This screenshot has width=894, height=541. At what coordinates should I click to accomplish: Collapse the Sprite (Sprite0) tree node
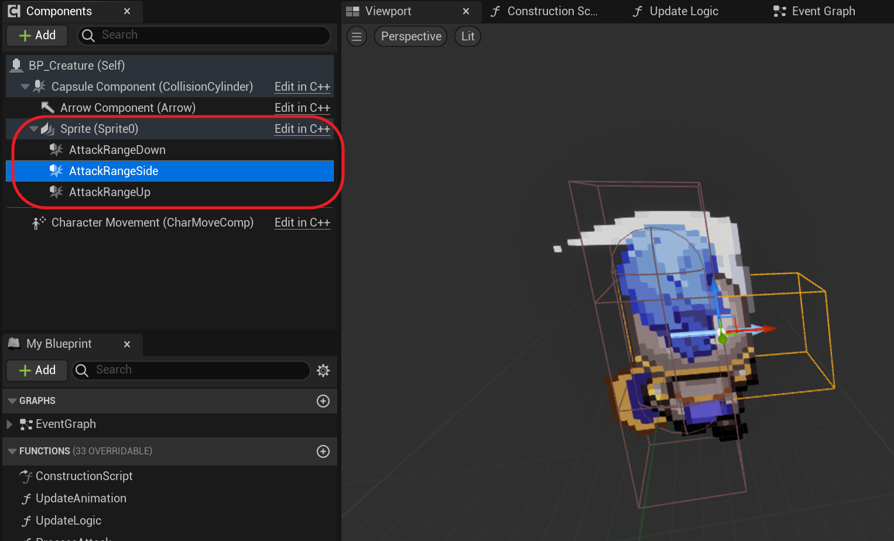34,129
